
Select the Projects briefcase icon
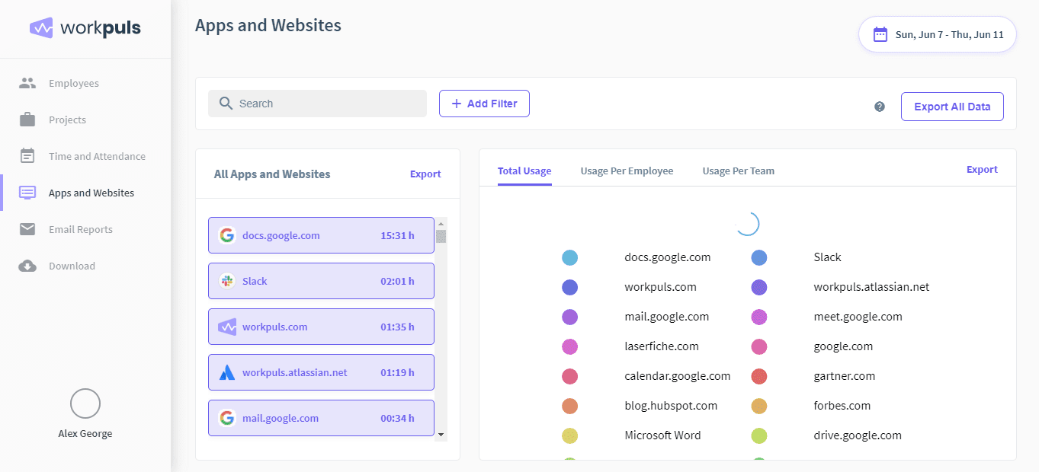[27, 120]
